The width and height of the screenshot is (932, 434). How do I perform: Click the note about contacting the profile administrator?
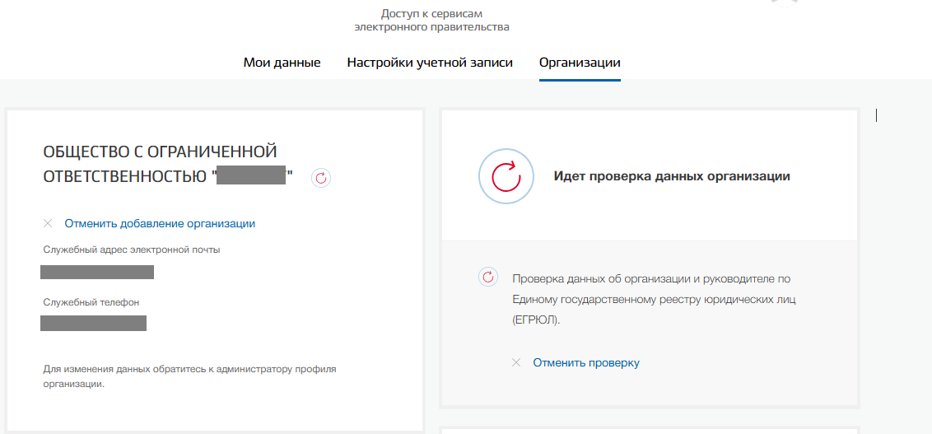pos(190,376)
